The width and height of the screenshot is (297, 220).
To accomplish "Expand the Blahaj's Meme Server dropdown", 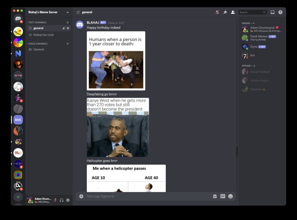I will [68, 12].
